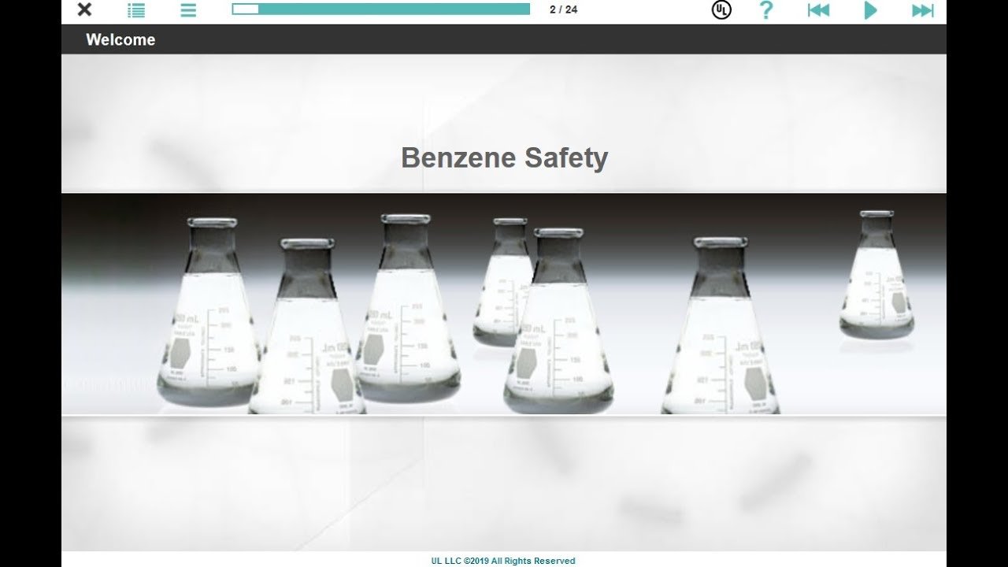Click the UL LLC ©2019 copyright footer
Screen dimensions: 1008x567
503,561
